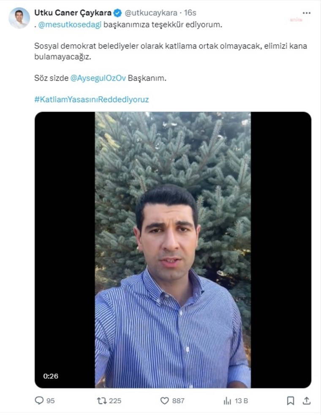Viewport: 321px width, 415px height.
Task: Open the @mesutkosedagi mention link
Action: tap(70, 24)
